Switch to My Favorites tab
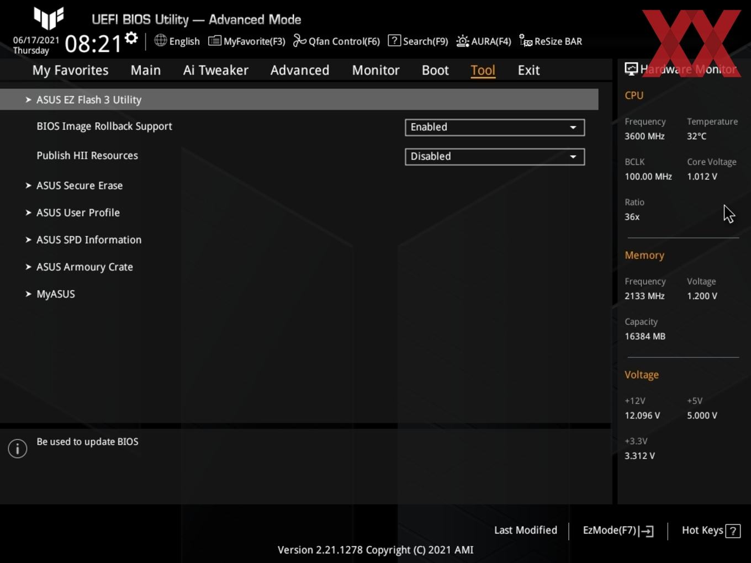751x563 pixels. 70,70
